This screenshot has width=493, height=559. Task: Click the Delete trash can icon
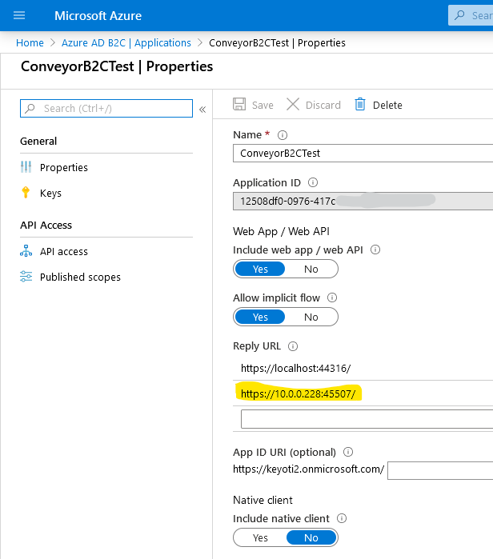coord(360,105)
